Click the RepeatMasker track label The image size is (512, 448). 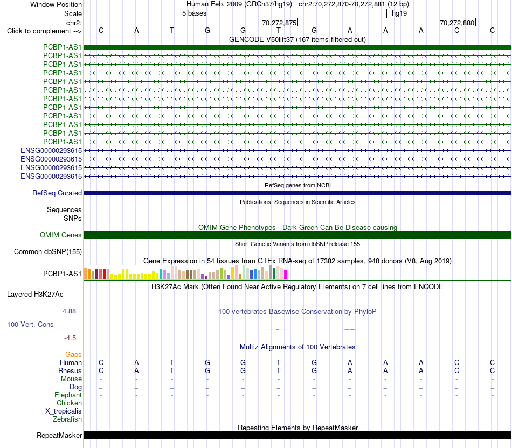pyautogui.click(x=59, y=435)
